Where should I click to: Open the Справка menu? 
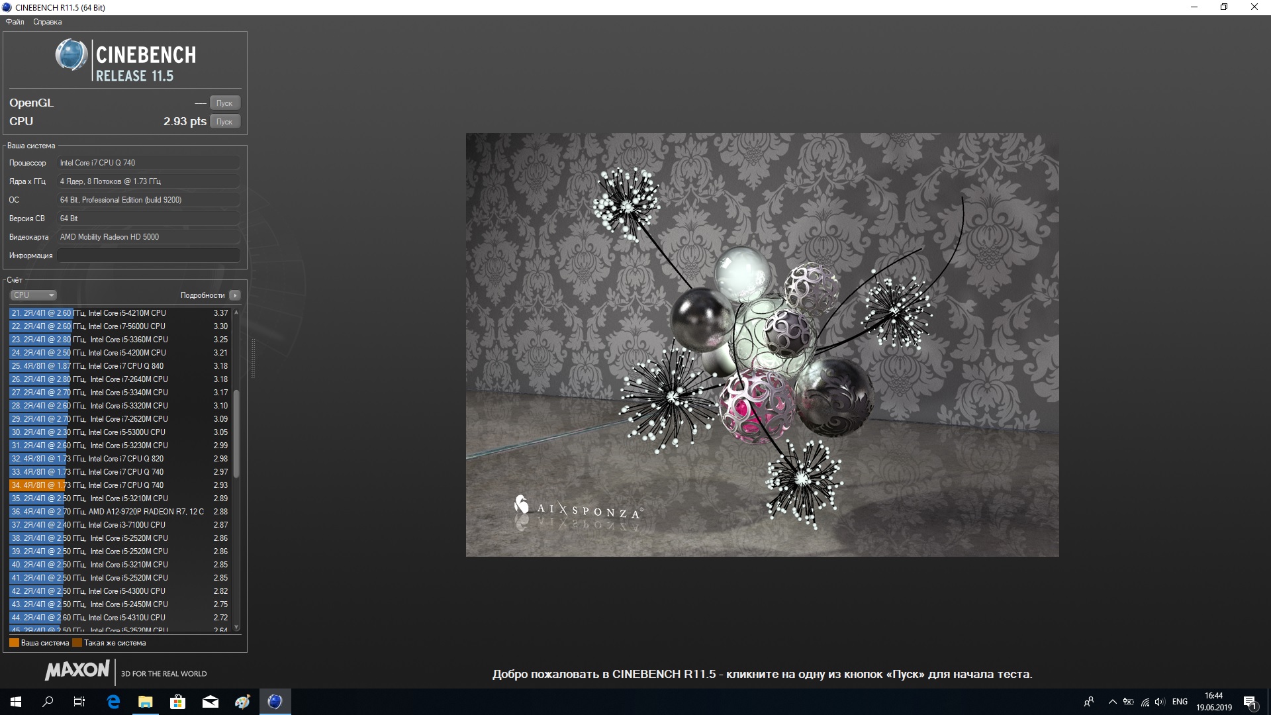tap(47, 22)
